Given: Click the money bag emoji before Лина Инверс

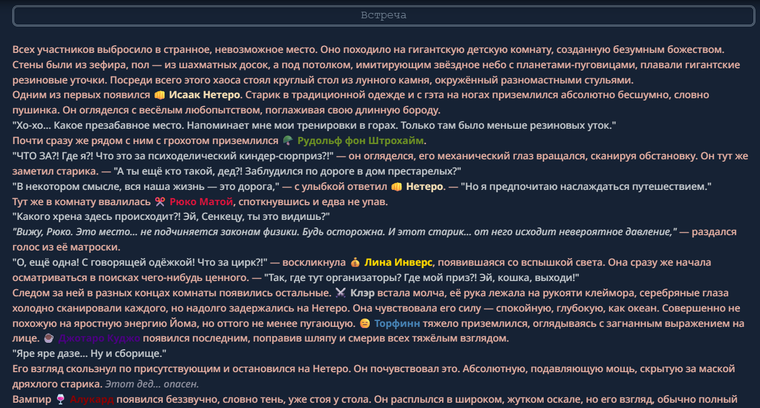Looking at the screenshot, I should coord(355,262).
